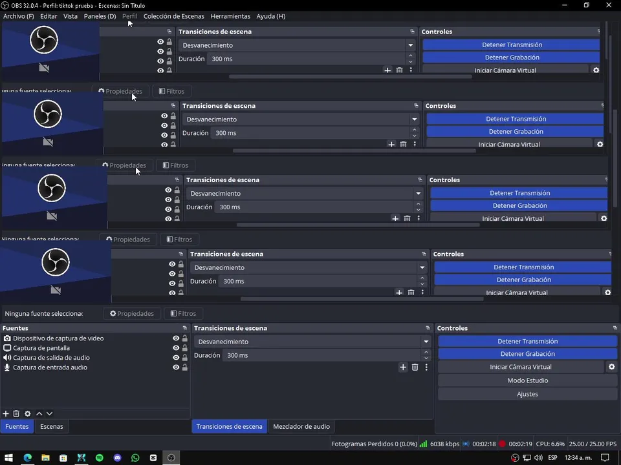Open the Colección de Escenas menu
Image resolution: width=621 pixels, height=465 pixels.
pyautogui.click(x=174, y=16)
